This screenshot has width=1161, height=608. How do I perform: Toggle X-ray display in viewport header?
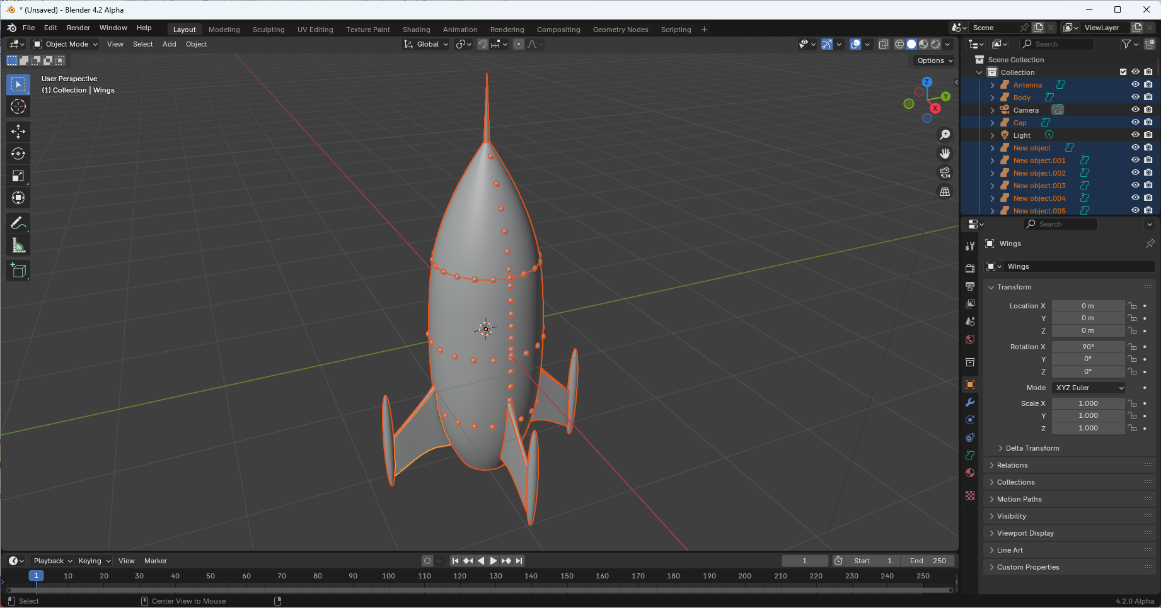point(884,44)
